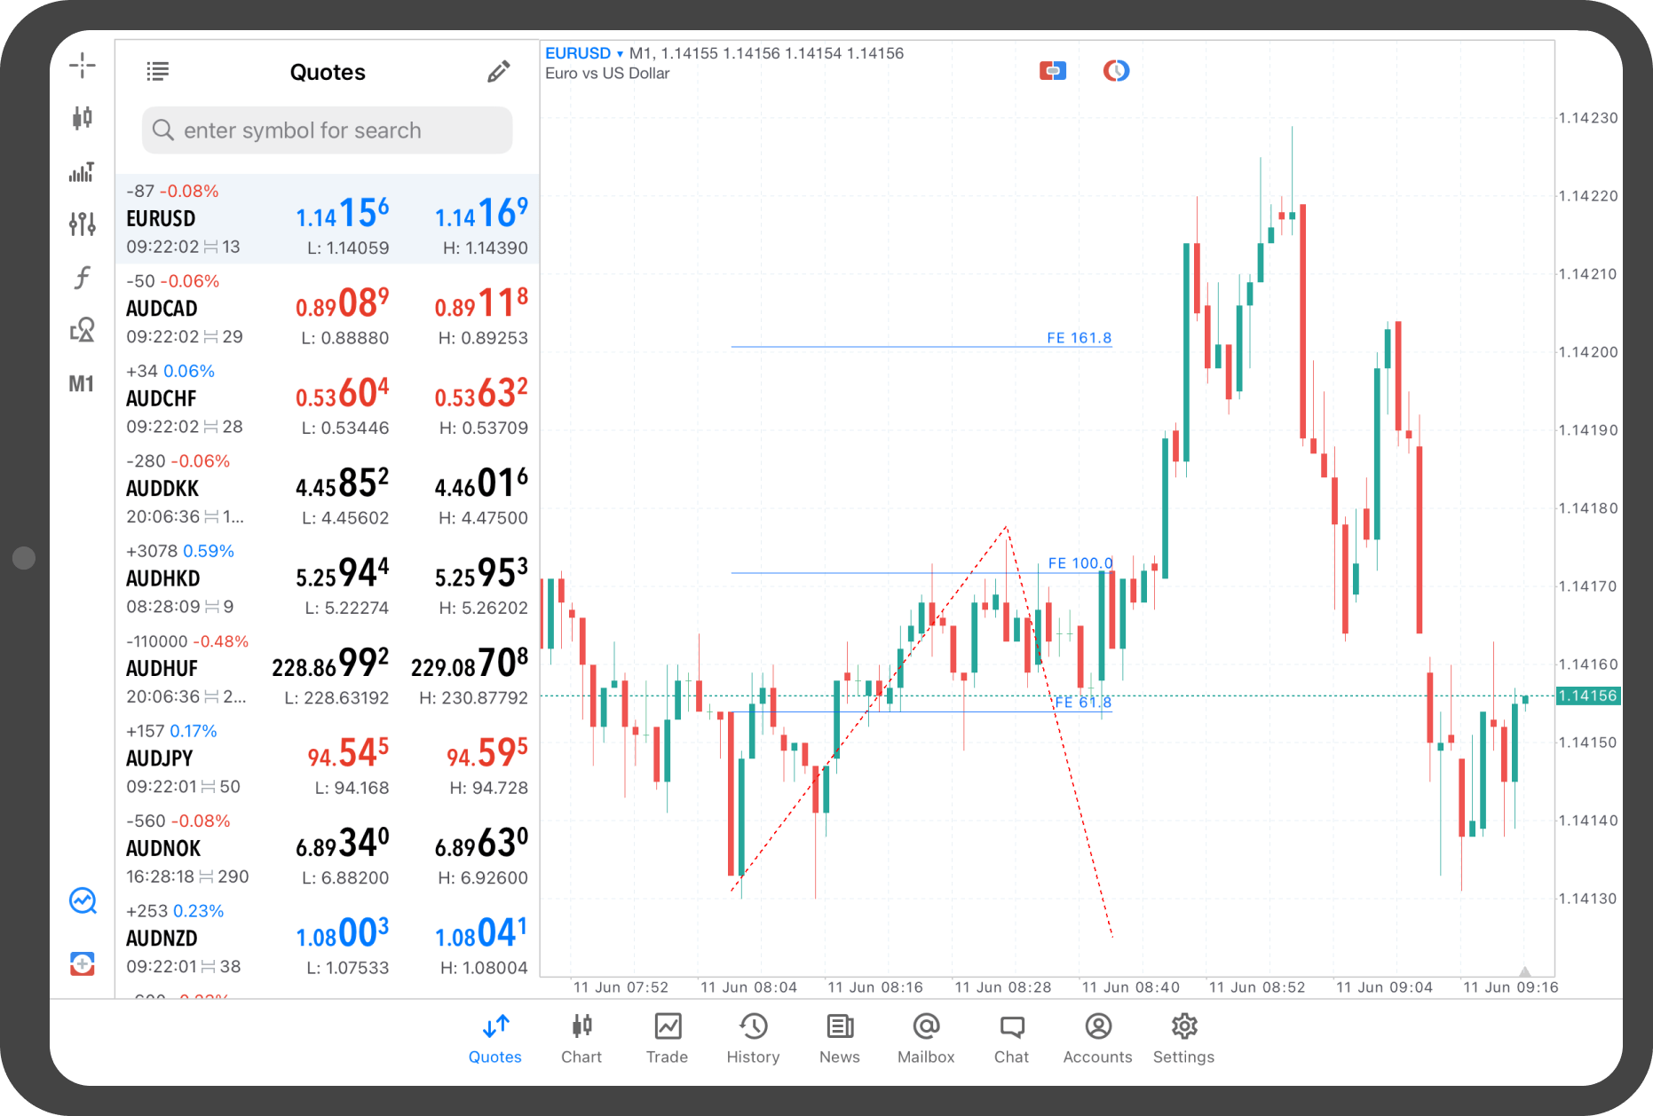Open the candlestick chart type icon
The width and height of the screenshot is (1653, 1116).
click(x=82, y=118)
